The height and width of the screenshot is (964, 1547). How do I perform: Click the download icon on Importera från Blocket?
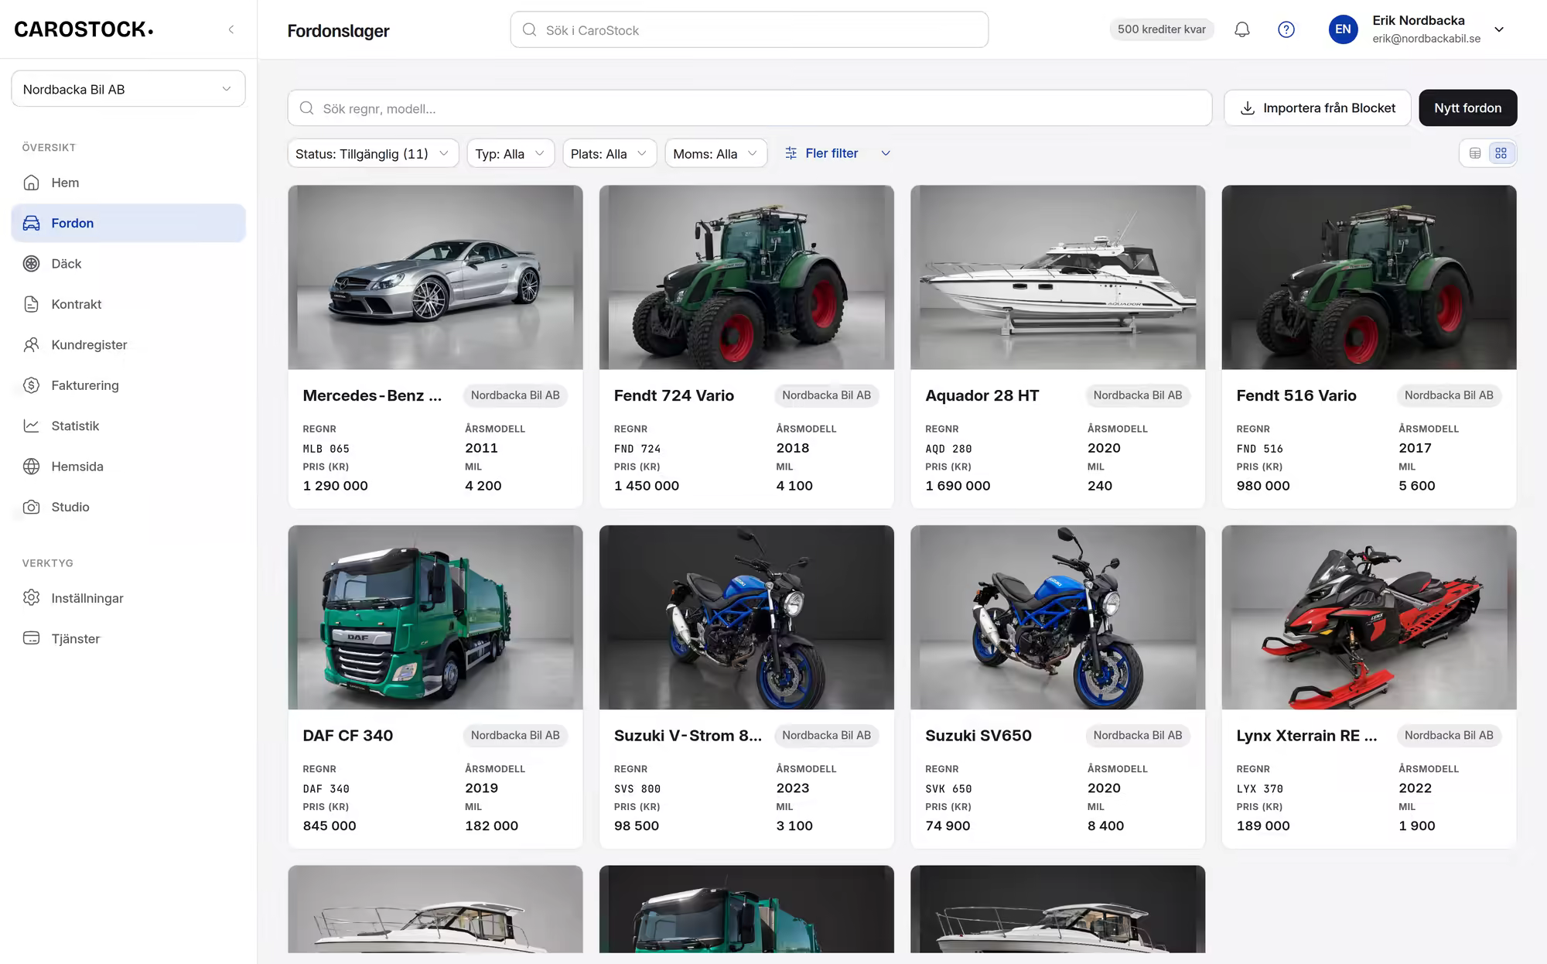(x=1248, y=108)
